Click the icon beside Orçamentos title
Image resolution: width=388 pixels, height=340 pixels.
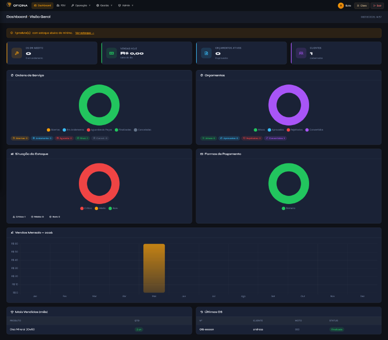pos(202,75)
